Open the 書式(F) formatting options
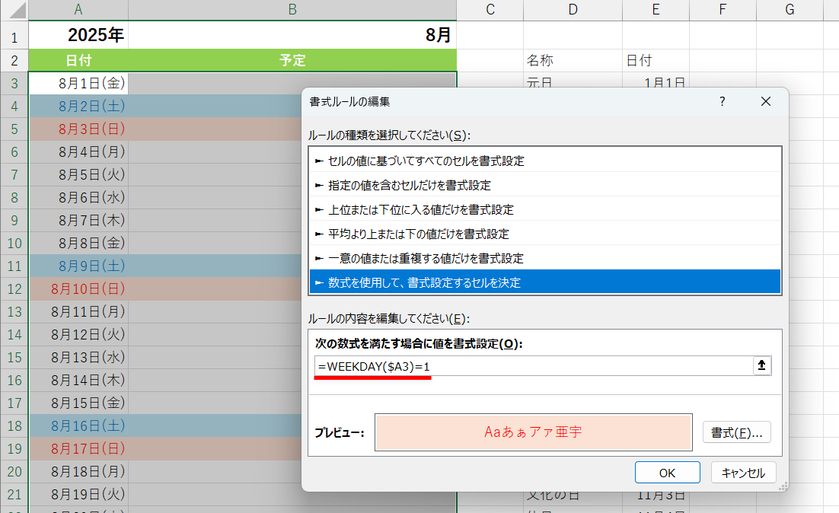 pos(735,432)
